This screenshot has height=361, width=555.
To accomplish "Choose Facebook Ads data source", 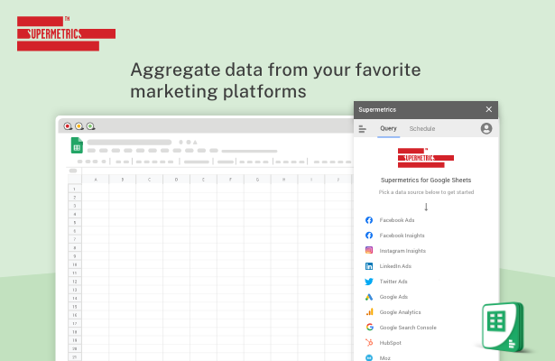I will [x=396, y=220].
